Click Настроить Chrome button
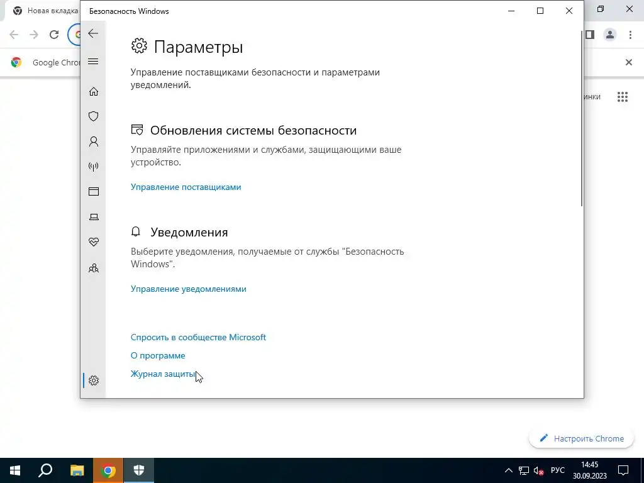Viewport: 644px width, 483px height. click(x=582, y=438)
